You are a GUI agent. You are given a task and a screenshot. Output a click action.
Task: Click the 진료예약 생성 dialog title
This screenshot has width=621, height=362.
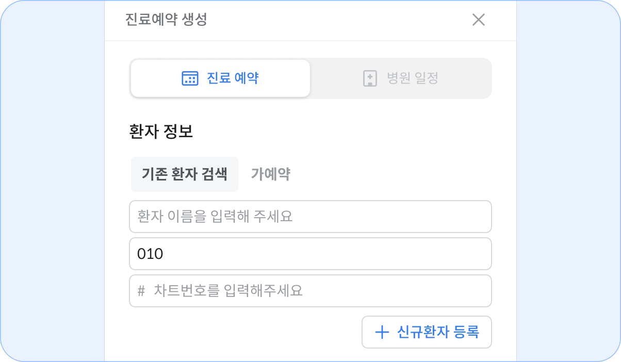(166, 20)
